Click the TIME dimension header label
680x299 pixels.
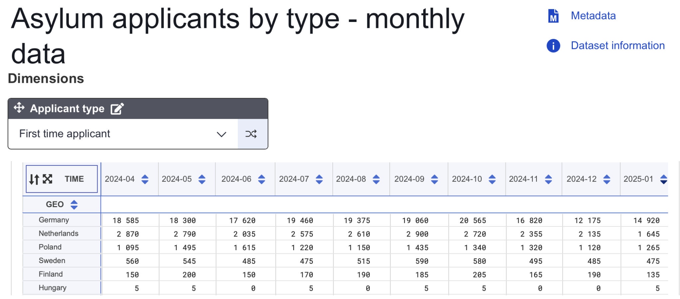pos(74,179)
